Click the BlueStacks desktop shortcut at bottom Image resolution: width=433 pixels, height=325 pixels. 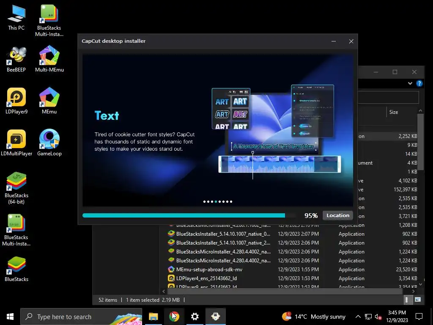pyautogui.click(x=16, y=269)
